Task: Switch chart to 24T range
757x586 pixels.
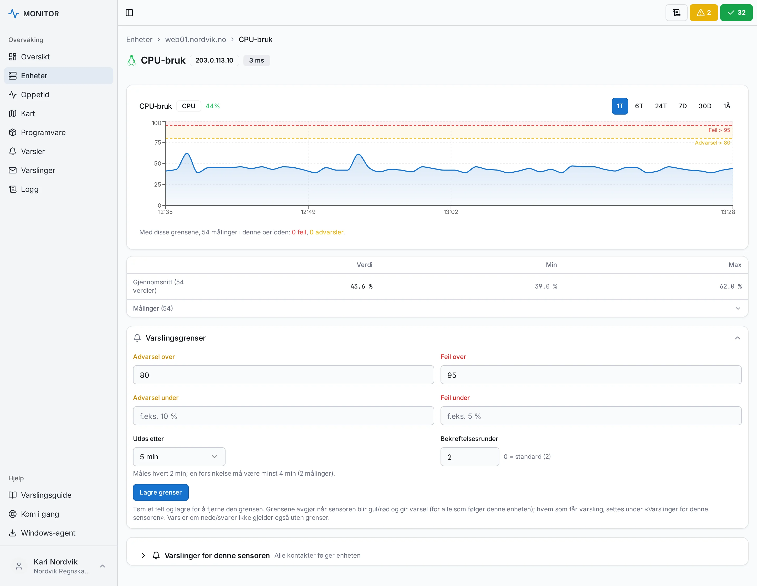Action: point(661,106)
